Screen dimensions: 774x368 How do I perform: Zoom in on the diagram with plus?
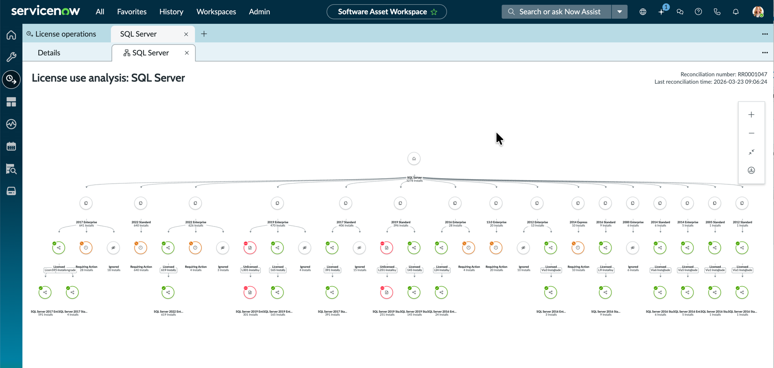pos(751,115)
